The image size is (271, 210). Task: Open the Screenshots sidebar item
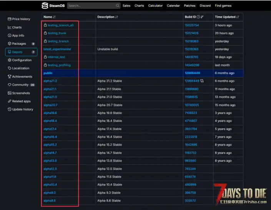[19, 93]
